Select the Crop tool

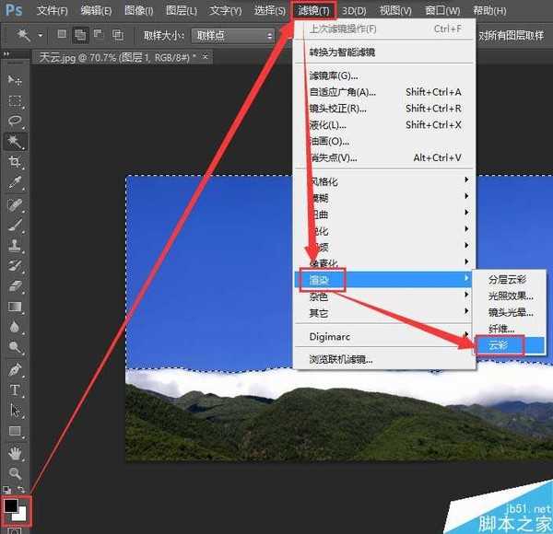15,163
